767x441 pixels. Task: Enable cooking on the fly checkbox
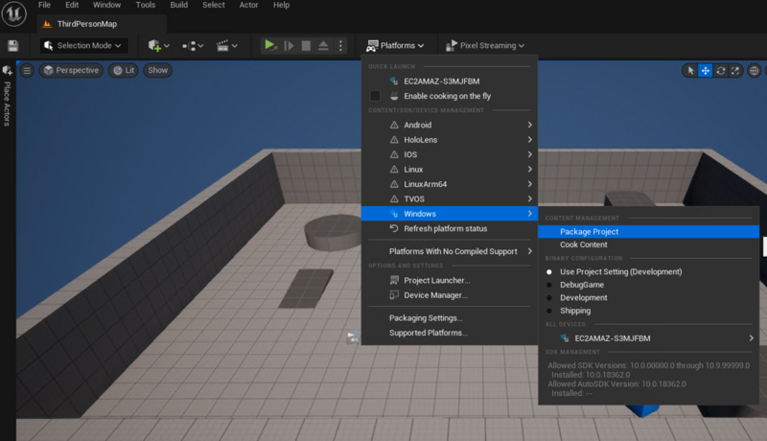pyautogui.click(x=375, y=96)
